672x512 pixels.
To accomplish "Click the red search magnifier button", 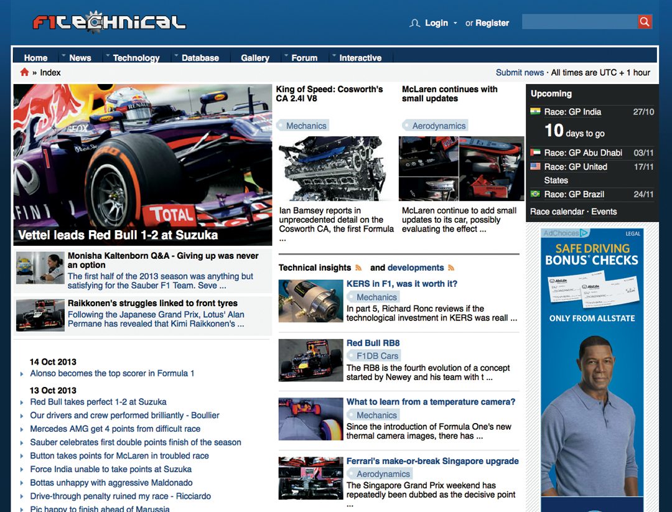I will [x=644, y=21].
